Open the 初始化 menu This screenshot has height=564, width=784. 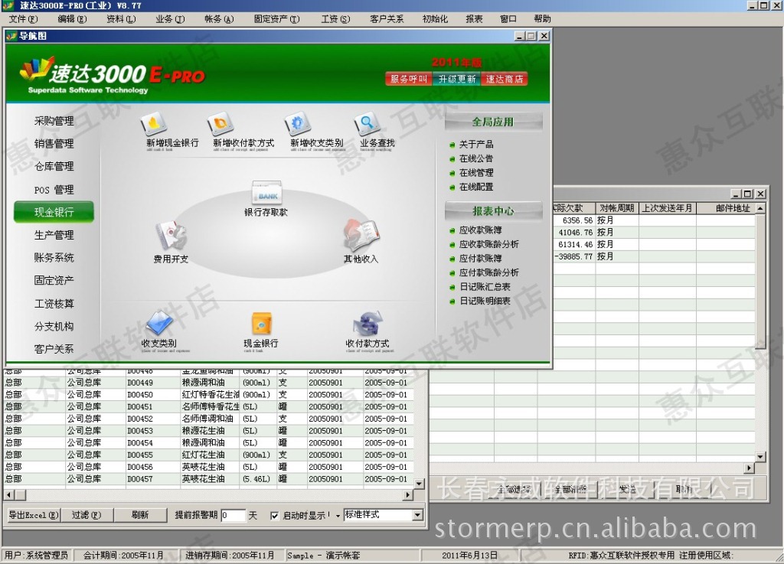pyautogui.click(x=435, y=19)
